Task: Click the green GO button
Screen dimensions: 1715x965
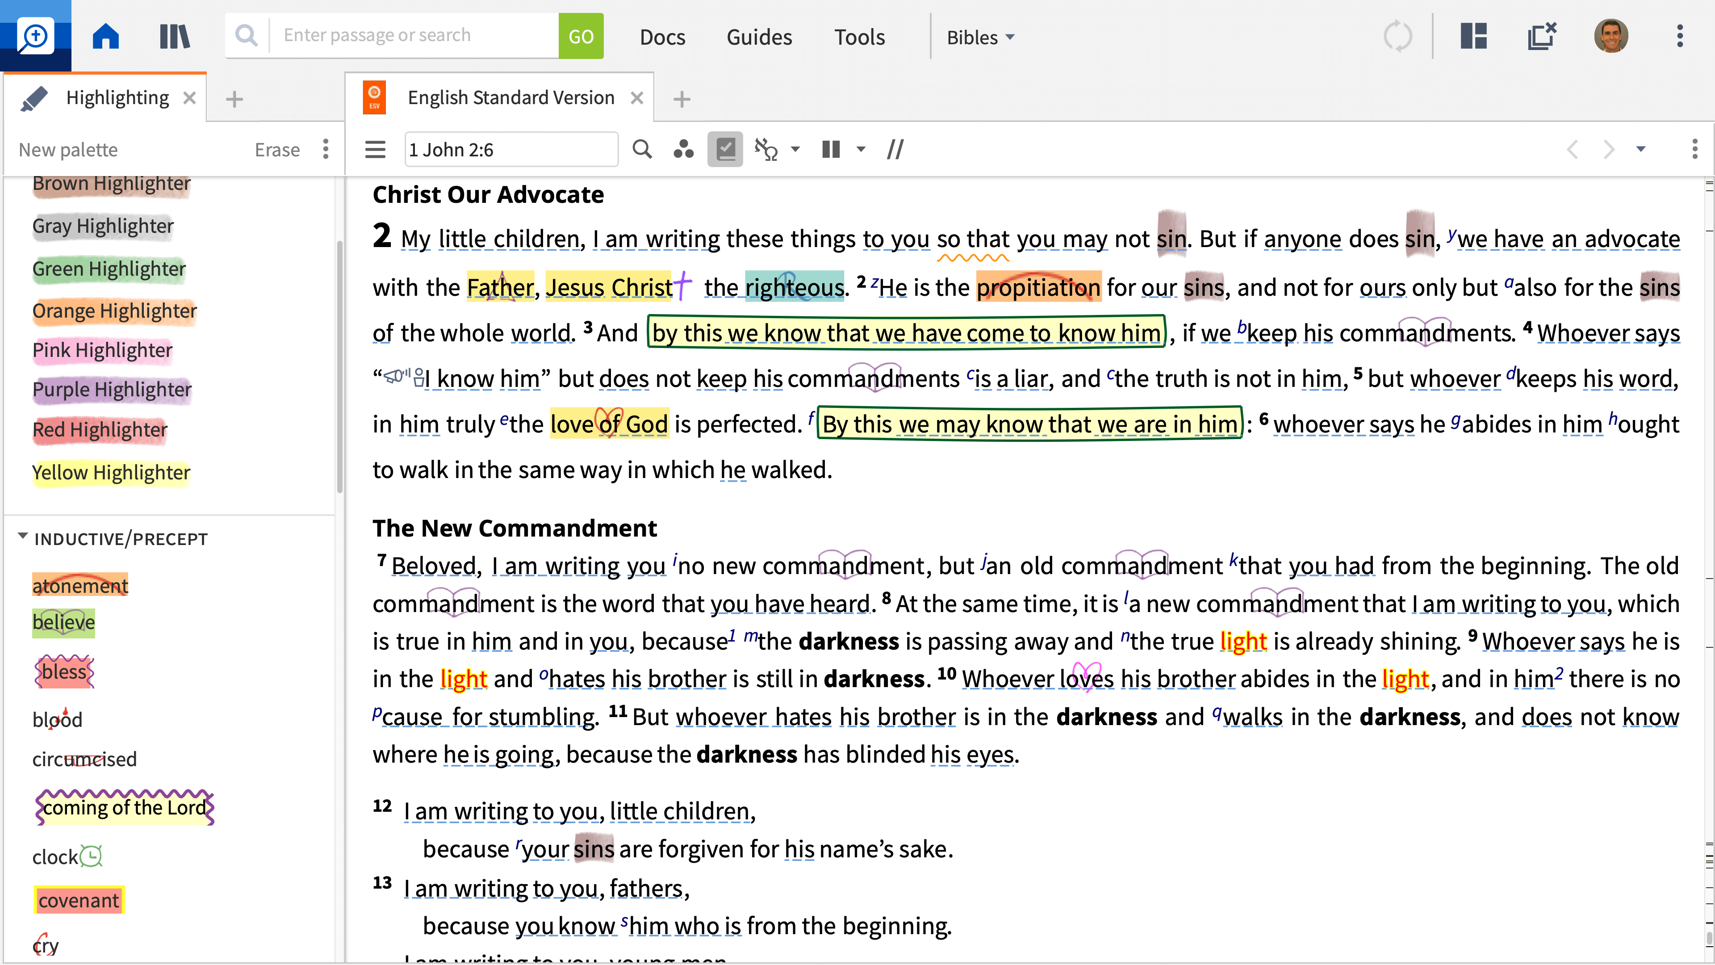Action: click(x=581, y=36)
